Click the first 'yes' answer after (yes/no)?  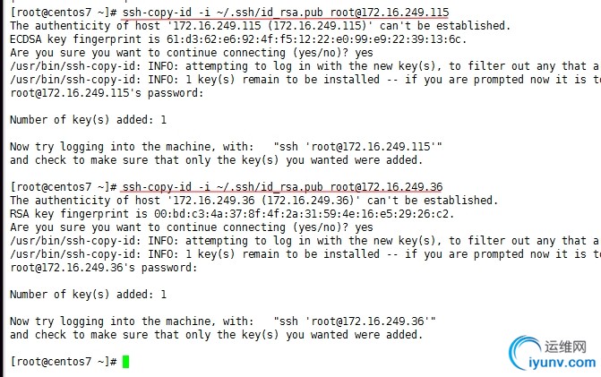coord(364,53)
